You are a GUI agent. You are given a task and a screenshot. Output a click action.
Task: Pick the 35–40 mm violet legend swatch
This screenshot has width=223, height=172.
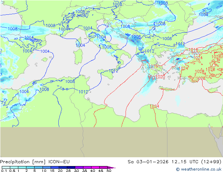(87, 167)
